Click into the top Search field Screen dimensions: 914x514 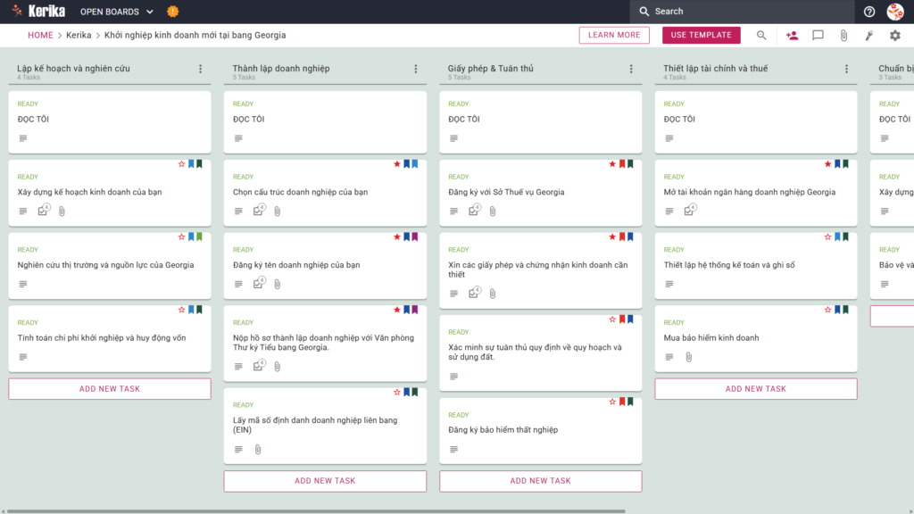pyautogui.click(x=742, y=12)
